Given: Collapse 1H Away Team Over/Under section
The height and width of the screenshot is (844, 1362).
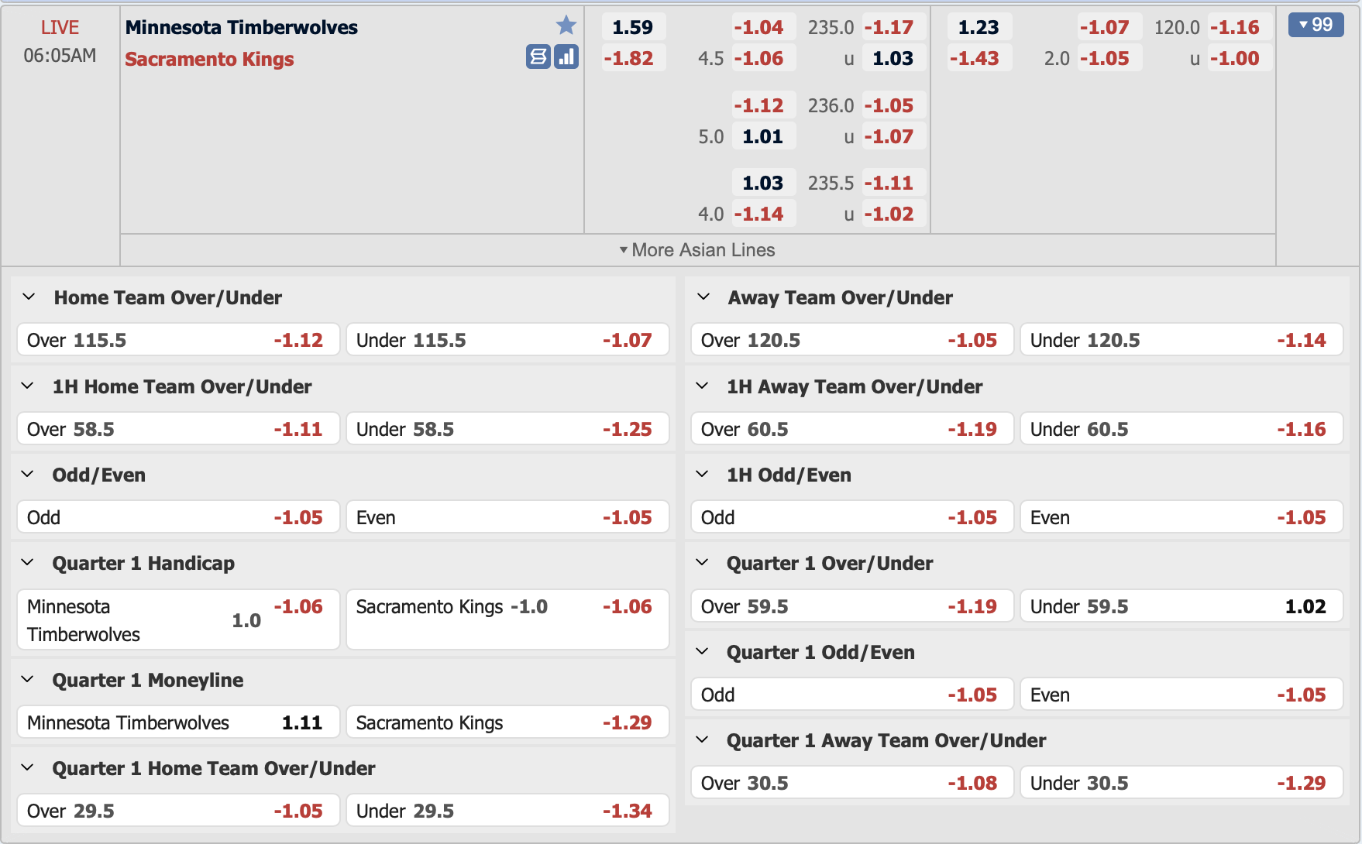Looking at the screenshot, I should click(x=703, y=386).
